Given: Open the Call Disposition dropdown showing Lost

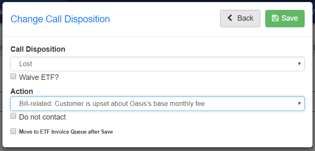Looking at the screenshot, I should coord(157,64).
